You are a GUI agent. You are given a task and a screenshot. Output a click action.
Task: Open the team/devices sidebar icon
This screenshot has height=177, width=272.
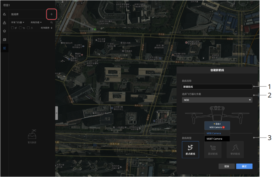pyautogui.click(x=5, y=14)
